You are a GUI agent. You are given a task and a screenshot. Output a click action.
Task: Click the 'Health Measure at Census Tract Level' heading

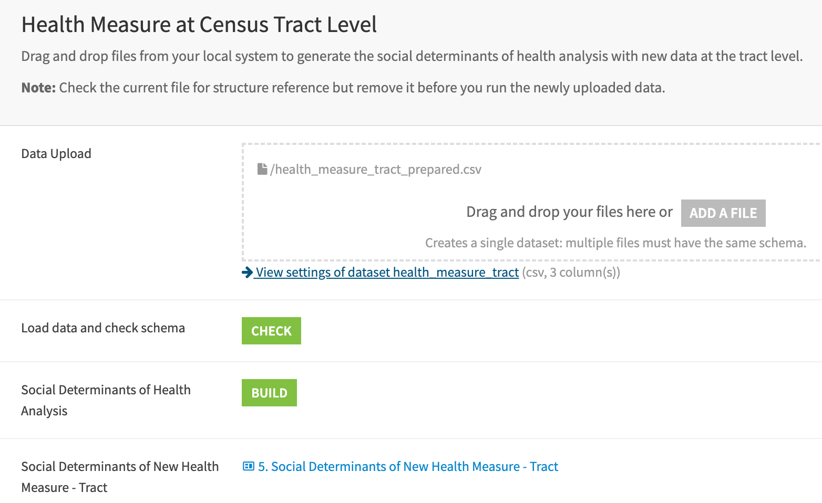pyautogui.click(x=199, y=25)
